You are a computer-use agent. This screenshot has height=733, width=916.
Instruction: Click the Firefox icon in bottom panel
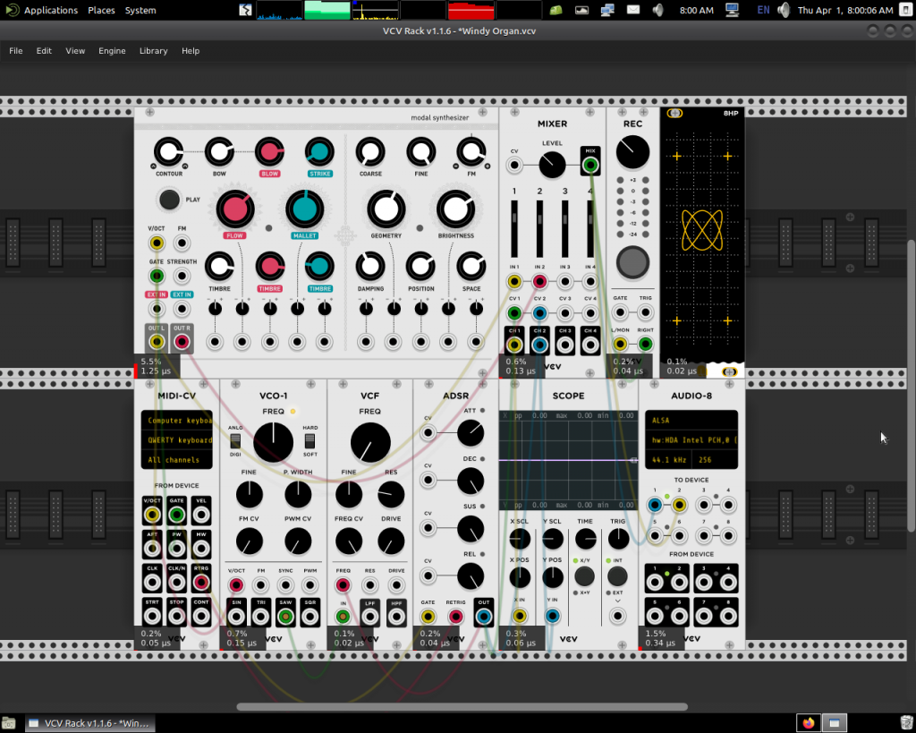pos(809,723)
